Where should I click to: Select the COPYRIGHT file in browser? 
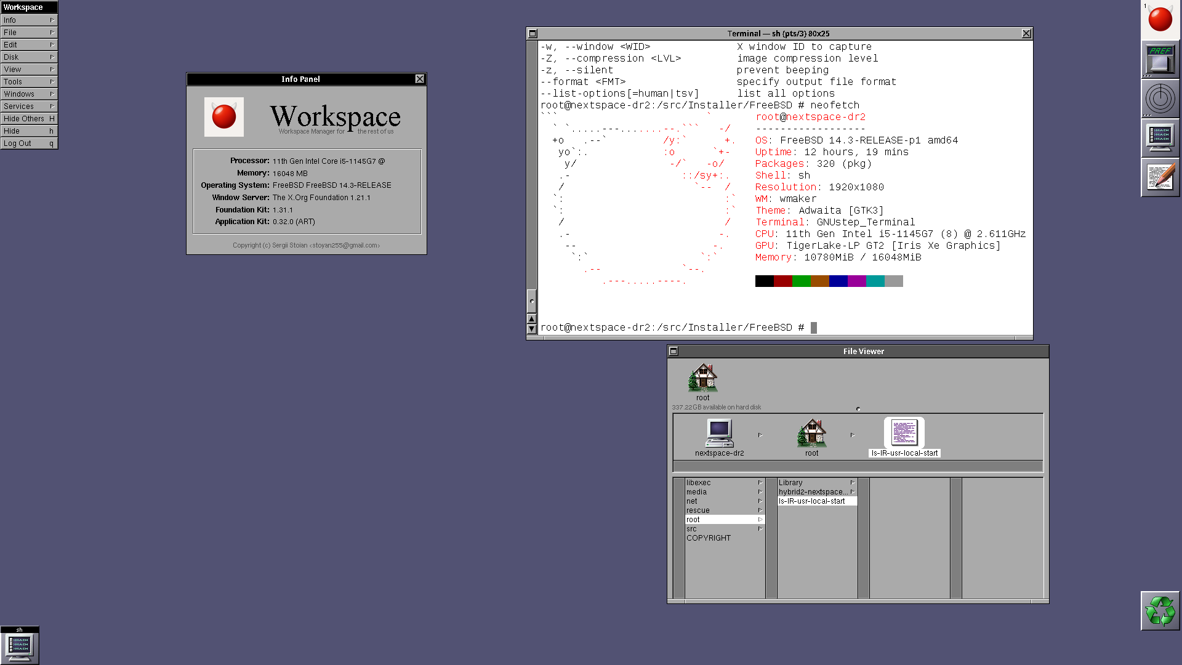coord(709,538)
